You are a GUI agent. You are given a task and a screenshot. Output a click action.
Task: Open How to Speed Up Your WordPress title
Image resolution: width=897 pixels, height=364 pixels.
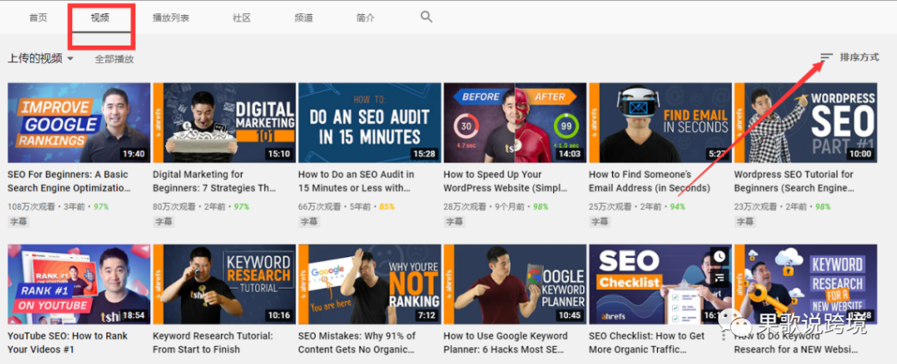click(x=505, y=181)
